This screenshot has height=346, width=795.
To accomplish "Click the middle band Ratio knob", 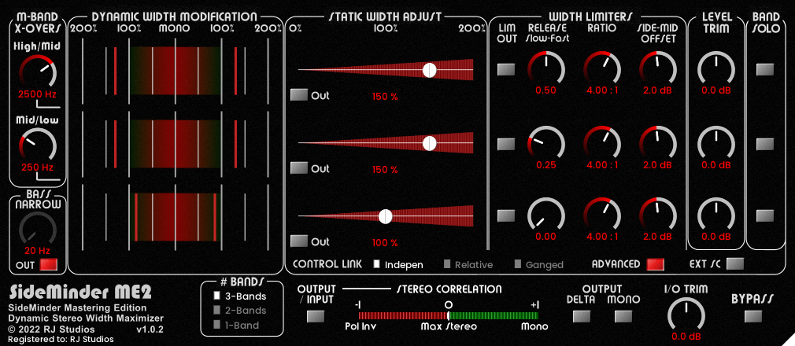I will click(x=602, y=143).
